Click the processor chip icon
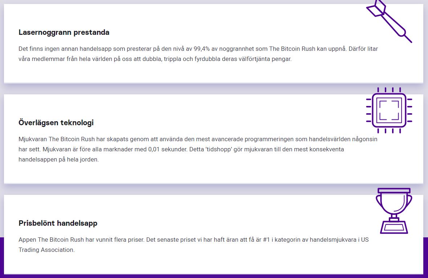 (389, 110)
